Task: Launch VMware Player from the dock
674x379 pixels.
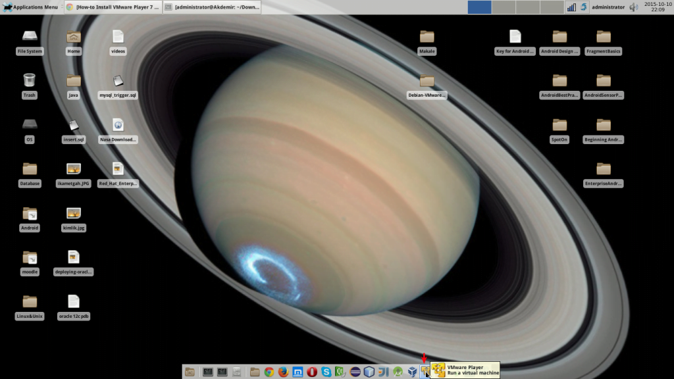Action: click(x=425, y=372)
